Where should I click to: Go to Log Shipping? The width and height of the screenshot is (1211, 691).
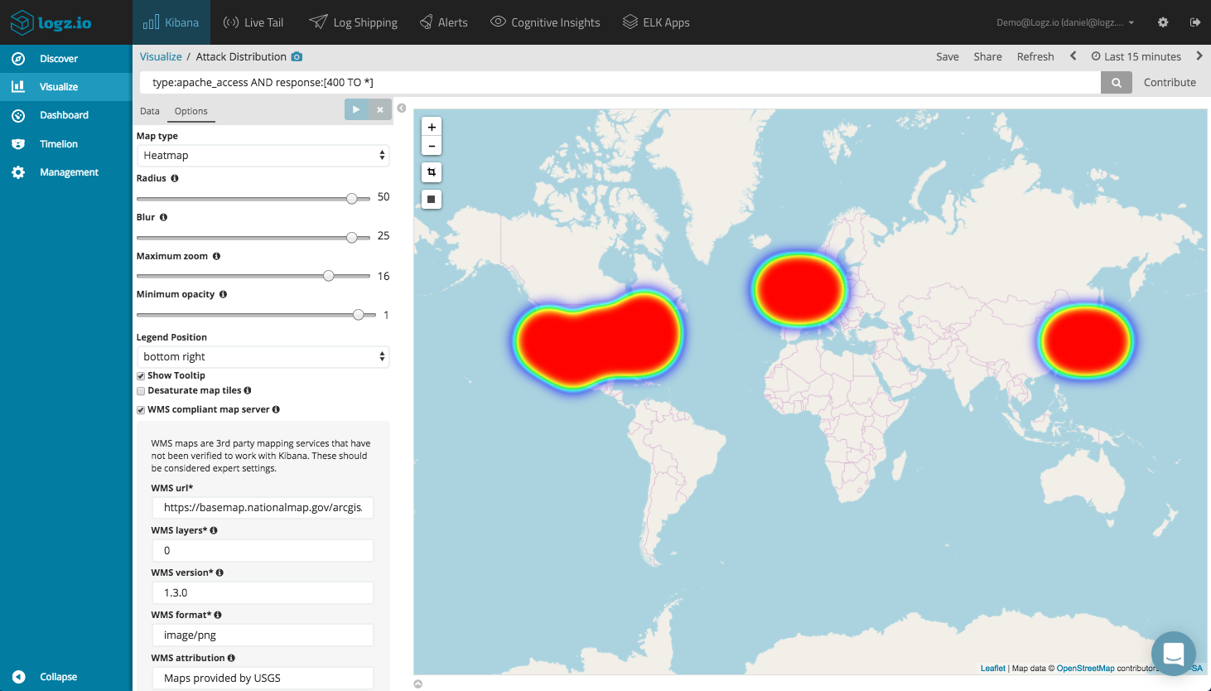click(x=354, y=22)
